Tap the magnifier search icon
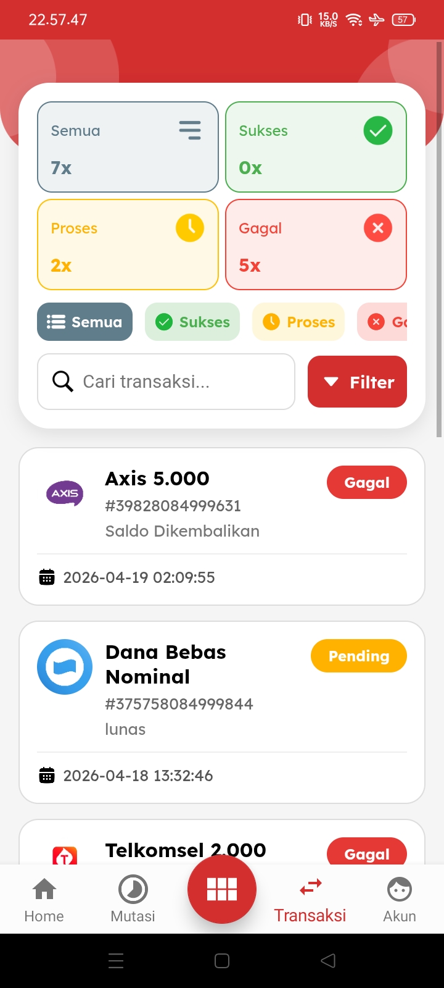This screenshot has height=988, width=444. click(62, 382)
